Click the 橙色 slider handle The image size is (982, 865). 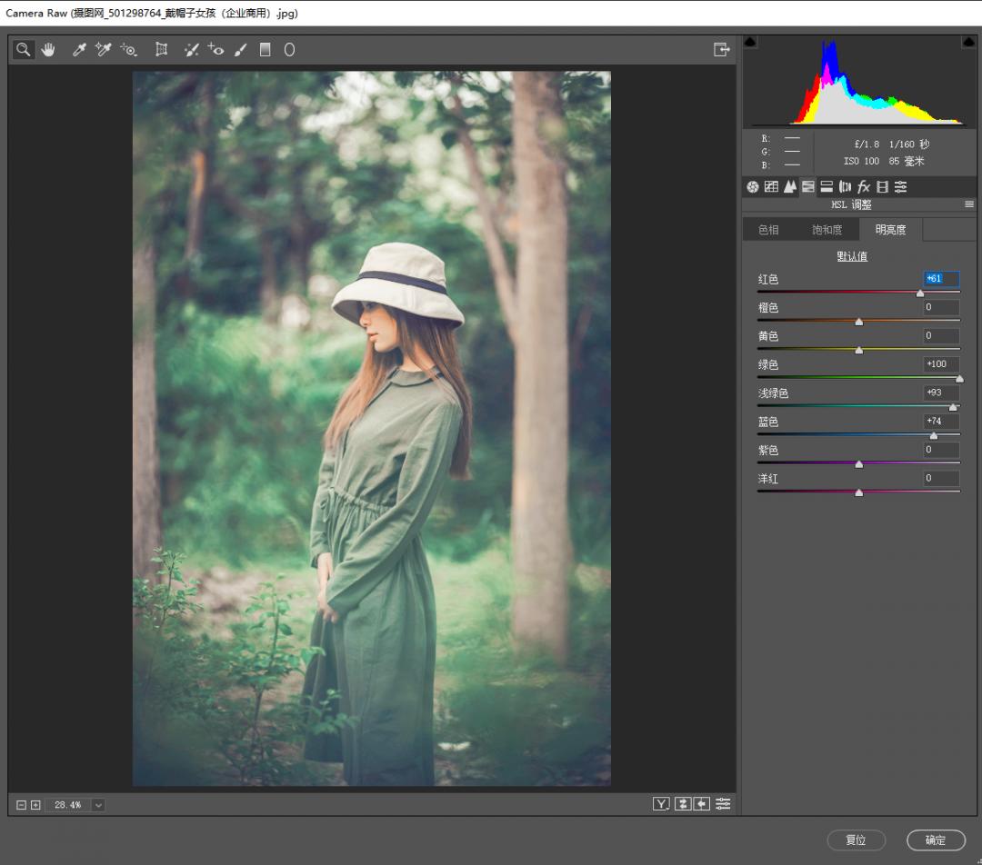(x=859, y=322)
